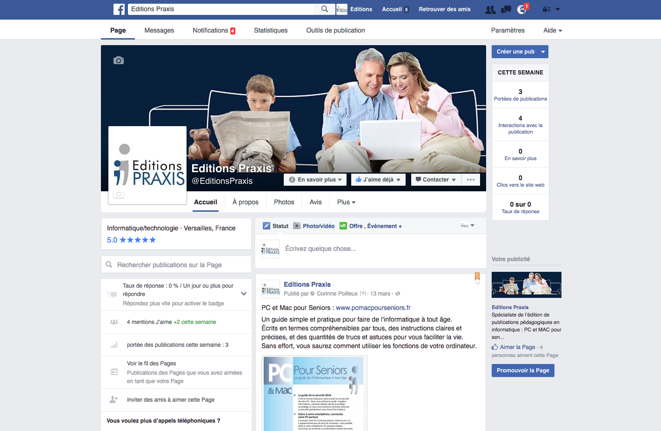Click the post author Editions Praxis avatar
Image resolution: width=661 pixels, height=431 pixels.
coord(271,289)
